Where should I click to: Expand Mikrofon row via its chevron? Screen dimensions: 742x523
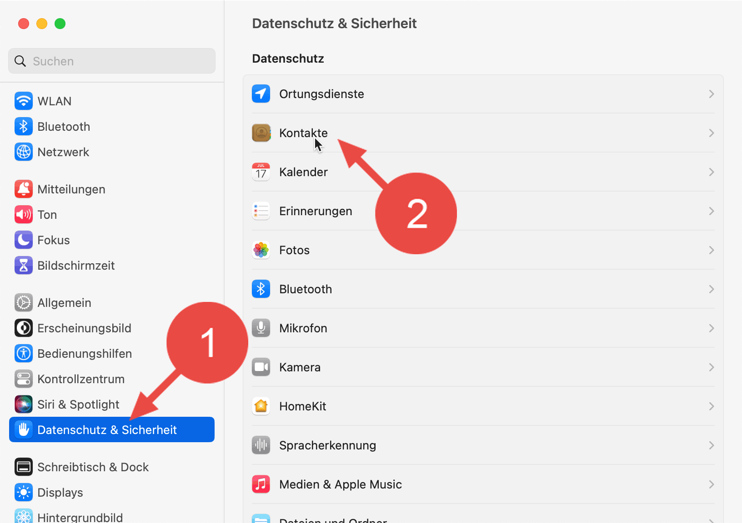coord(711,328)
